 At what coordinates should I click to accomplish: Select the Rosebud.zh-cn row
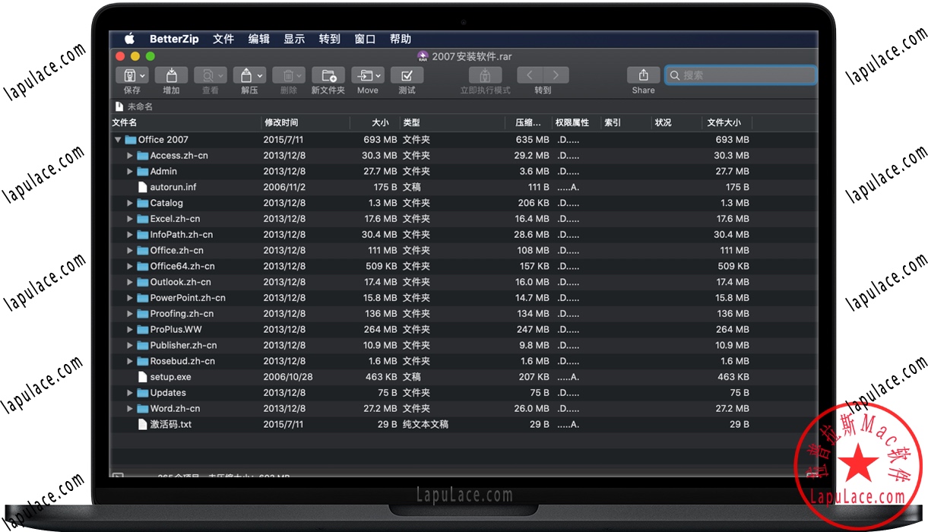pos(464,362)
